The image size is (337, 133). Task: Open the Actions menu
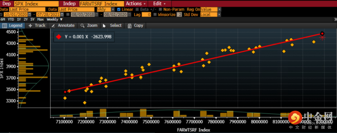136,3
